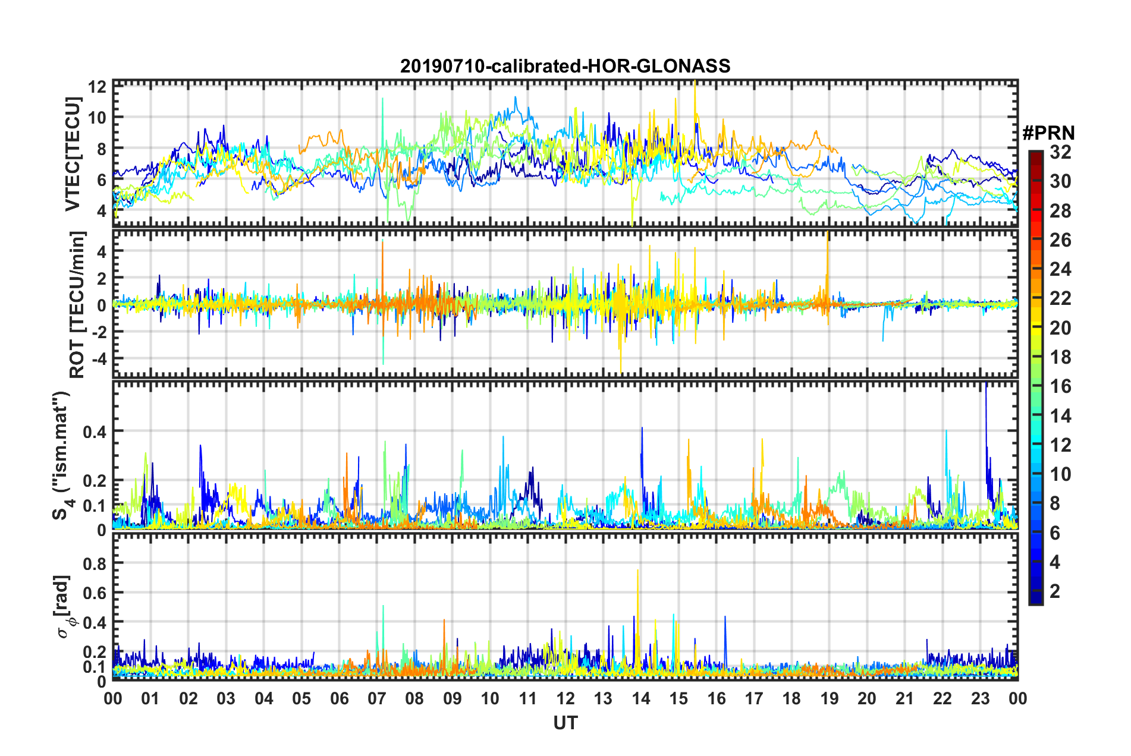Select the "0.2" tick on S4 axis
Screen dimensions: 1131x756
pyautogui.click(x=95, y=481)
